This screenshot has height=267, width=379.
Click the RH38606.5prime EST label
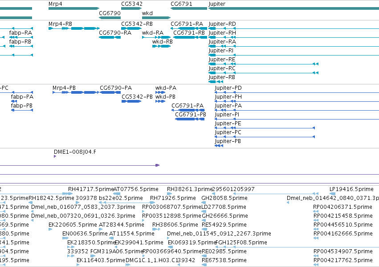(x=175, y=225)
